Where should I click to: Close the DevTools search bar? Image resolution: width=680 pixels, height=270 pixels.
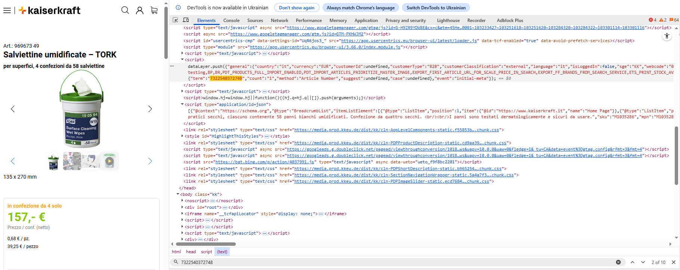(674, 262)
